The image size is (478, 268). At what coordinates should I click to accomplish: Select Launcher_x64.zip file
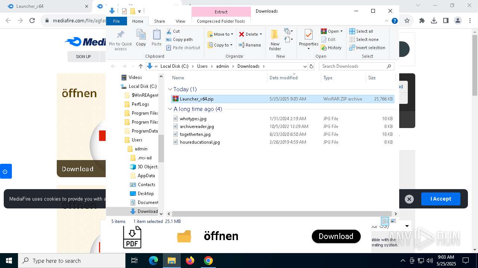(x=283, y=99)
